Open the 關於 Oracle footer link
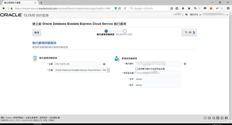This screenshot has width=232, height=125. click(6, 118)
